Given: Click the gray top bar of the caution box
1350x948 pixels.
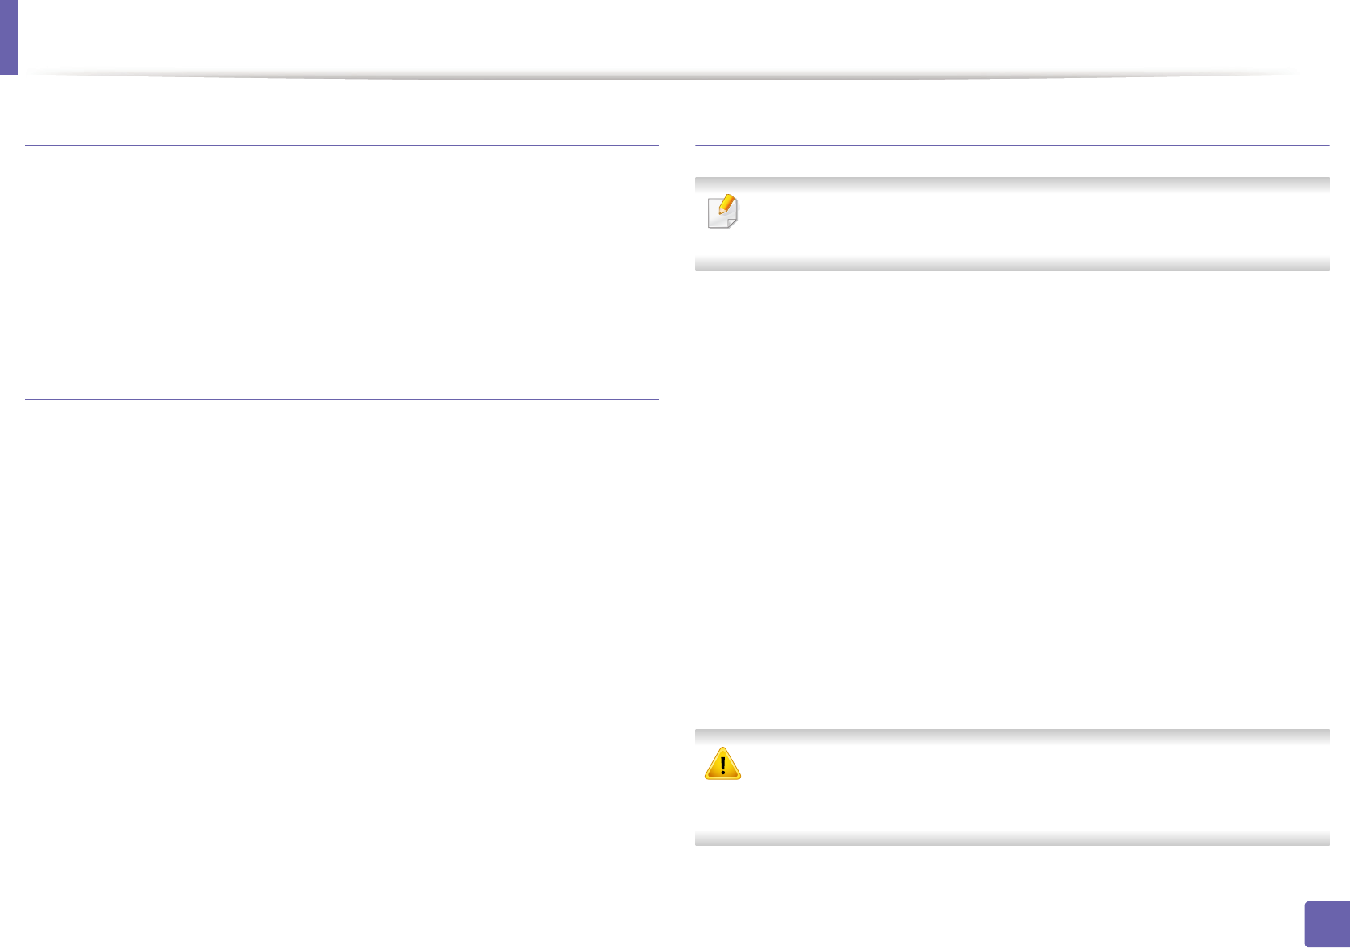Looking at the screenshot, I should tap(1012, 736).
